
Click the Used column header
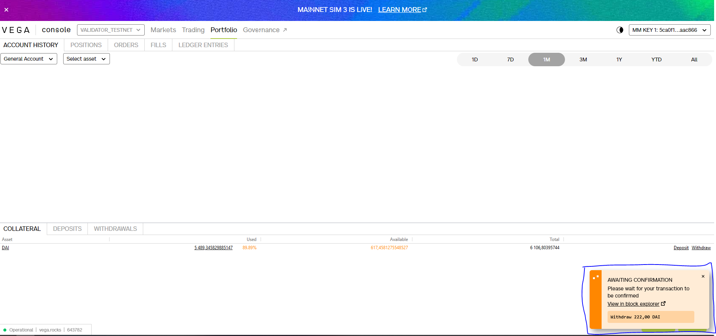point(252,239)
